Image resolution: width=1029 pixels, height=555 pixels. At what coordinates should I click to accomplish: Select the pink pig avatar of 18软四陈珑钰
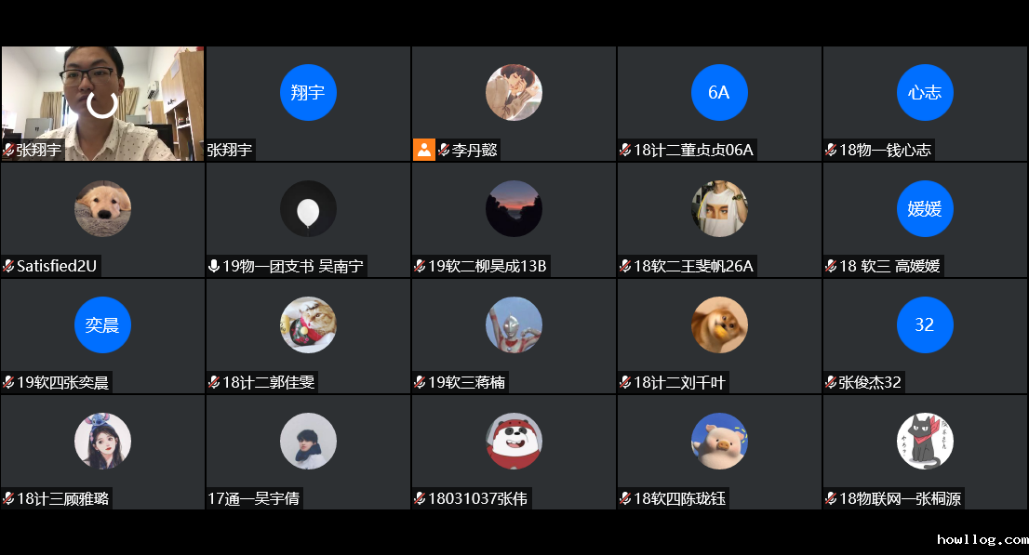tap(719, 441)
